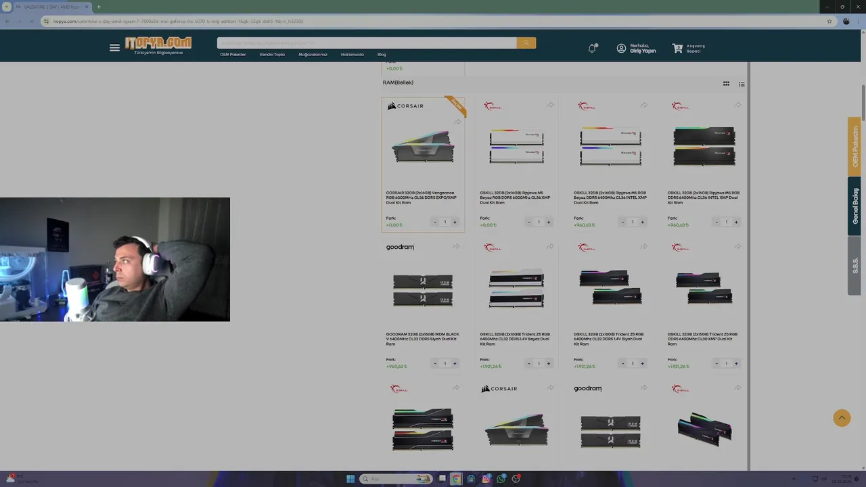Click the browser address bar
Image resolution: width=866 pixels, height=487 pixels.
click(x=433, y=21)
